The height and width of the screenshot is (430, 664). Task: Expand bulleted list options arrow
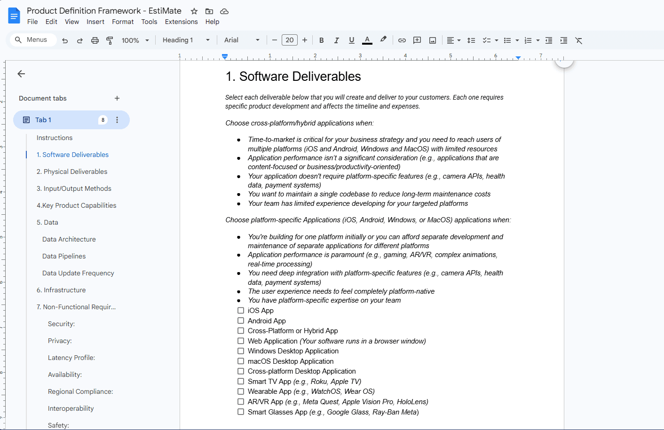[x=517, y=40]
